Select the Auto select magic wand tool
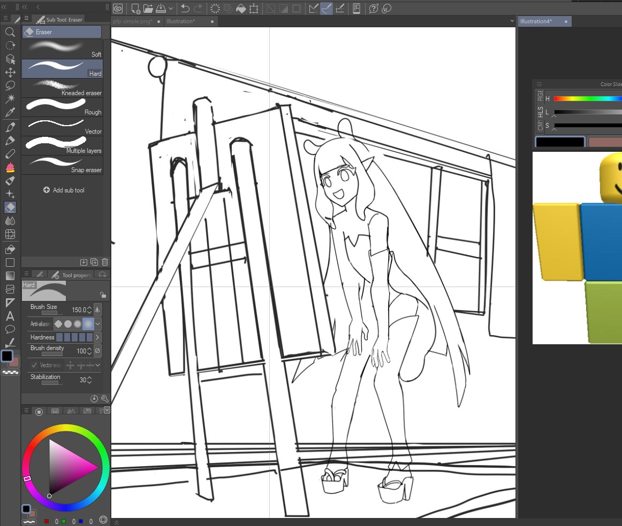622x526 pixels. (10, 98)
